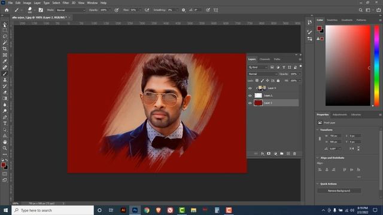The height and width of the screenshot is (215, 383).
Task: Select the Gradient tool
Action: [x=5, y=99]
